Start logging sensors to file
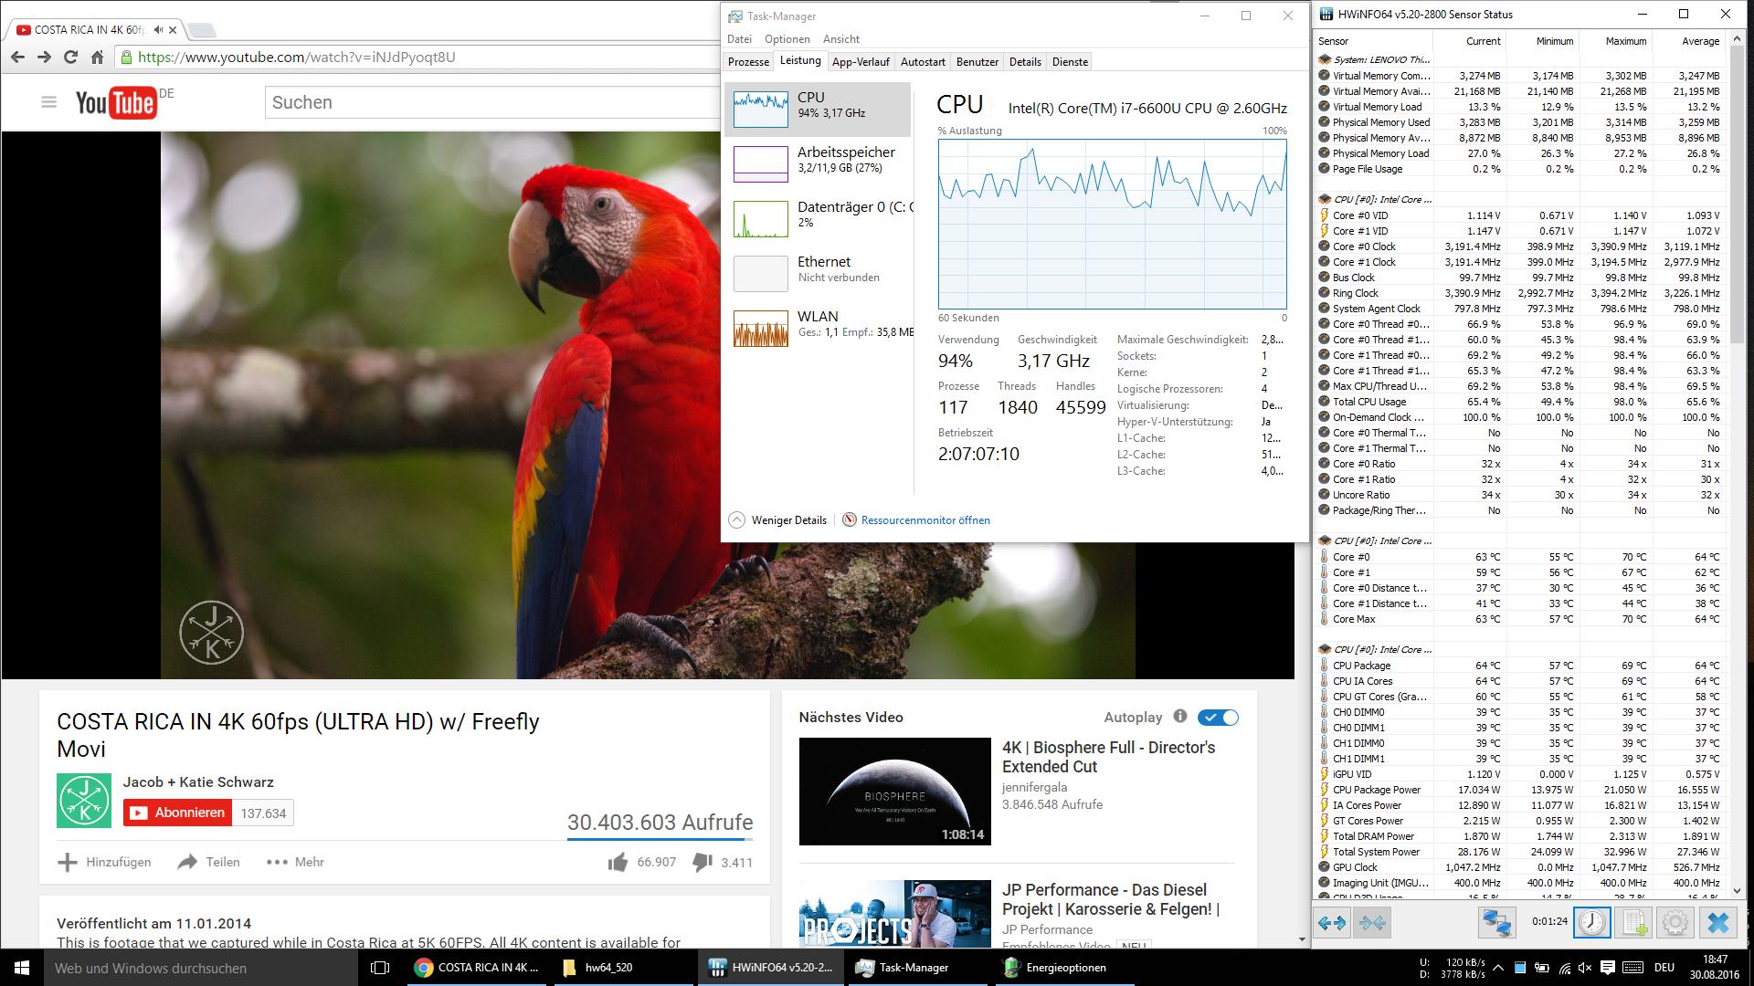1754x986 pixels. (1634, 923)
